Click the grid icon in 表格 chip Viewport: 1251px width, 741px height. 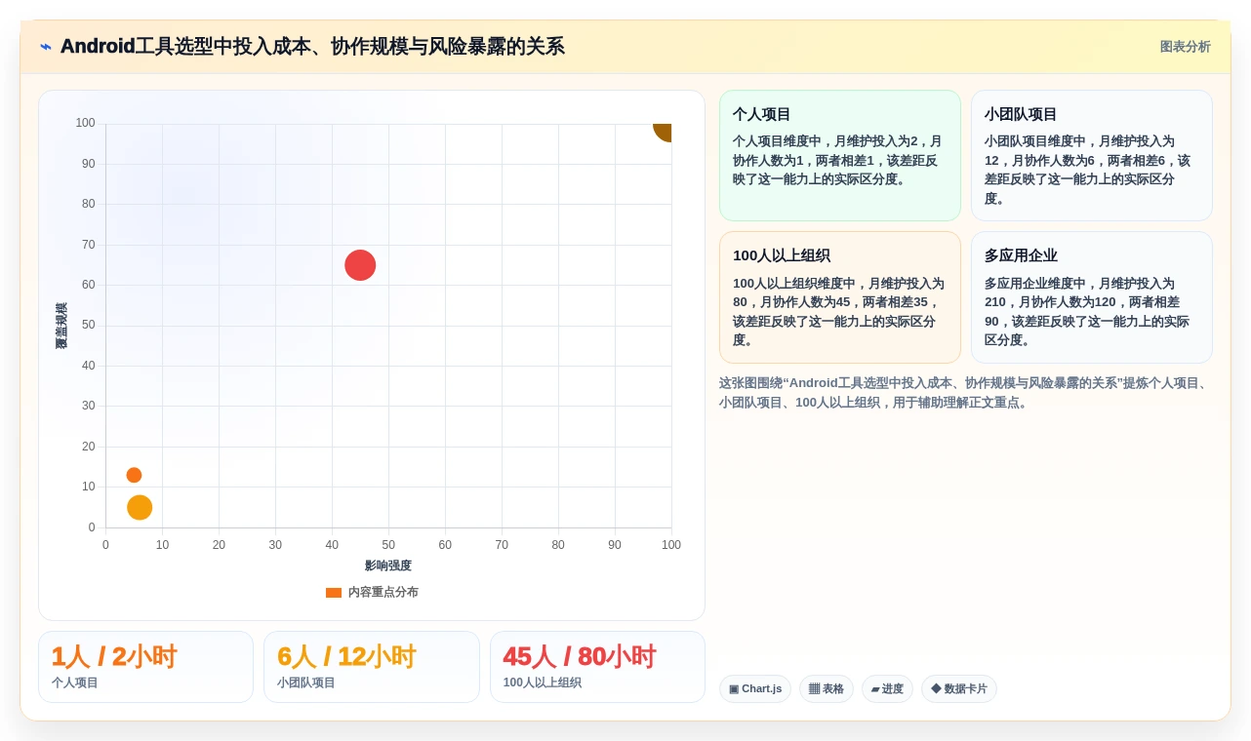814,689
